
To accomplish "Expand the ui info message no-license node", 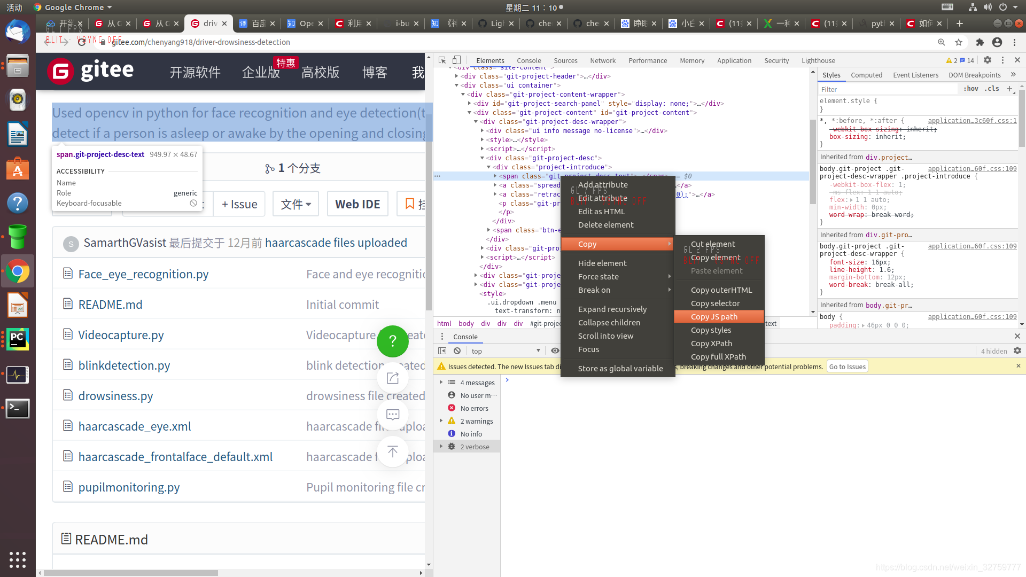I will tap(482, 131).
